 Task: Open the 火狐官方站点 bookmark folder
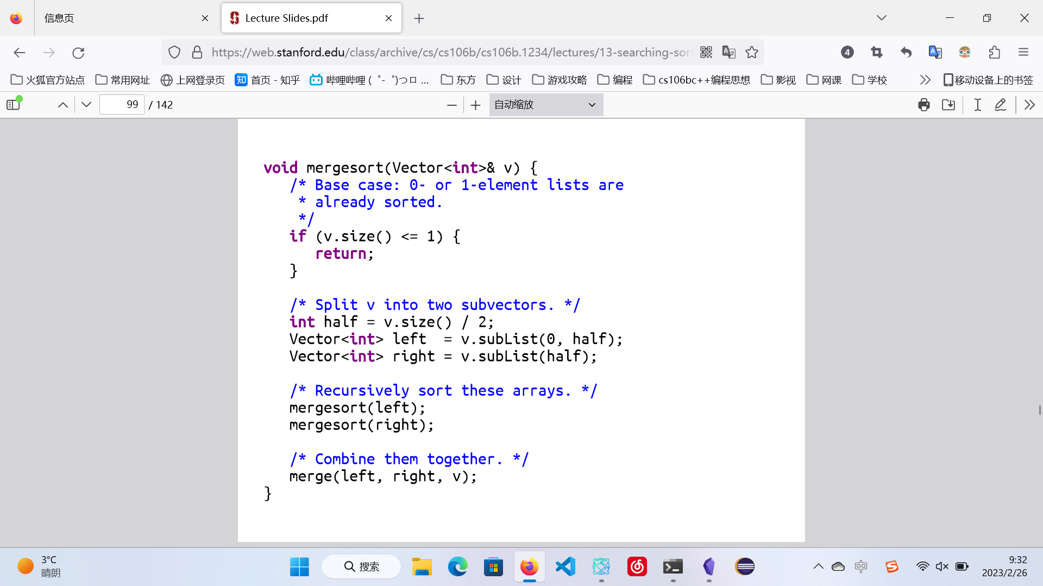[48, 80]
